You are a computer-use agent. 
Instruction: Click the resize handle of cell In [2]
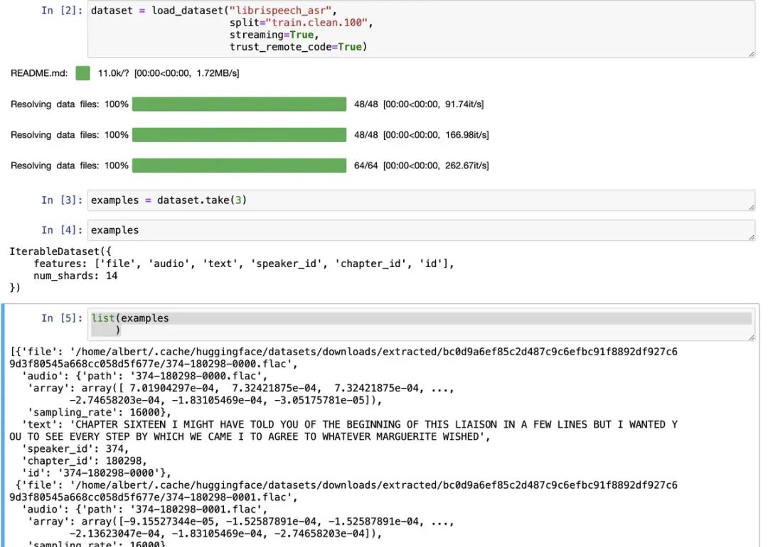pos(752,54)
